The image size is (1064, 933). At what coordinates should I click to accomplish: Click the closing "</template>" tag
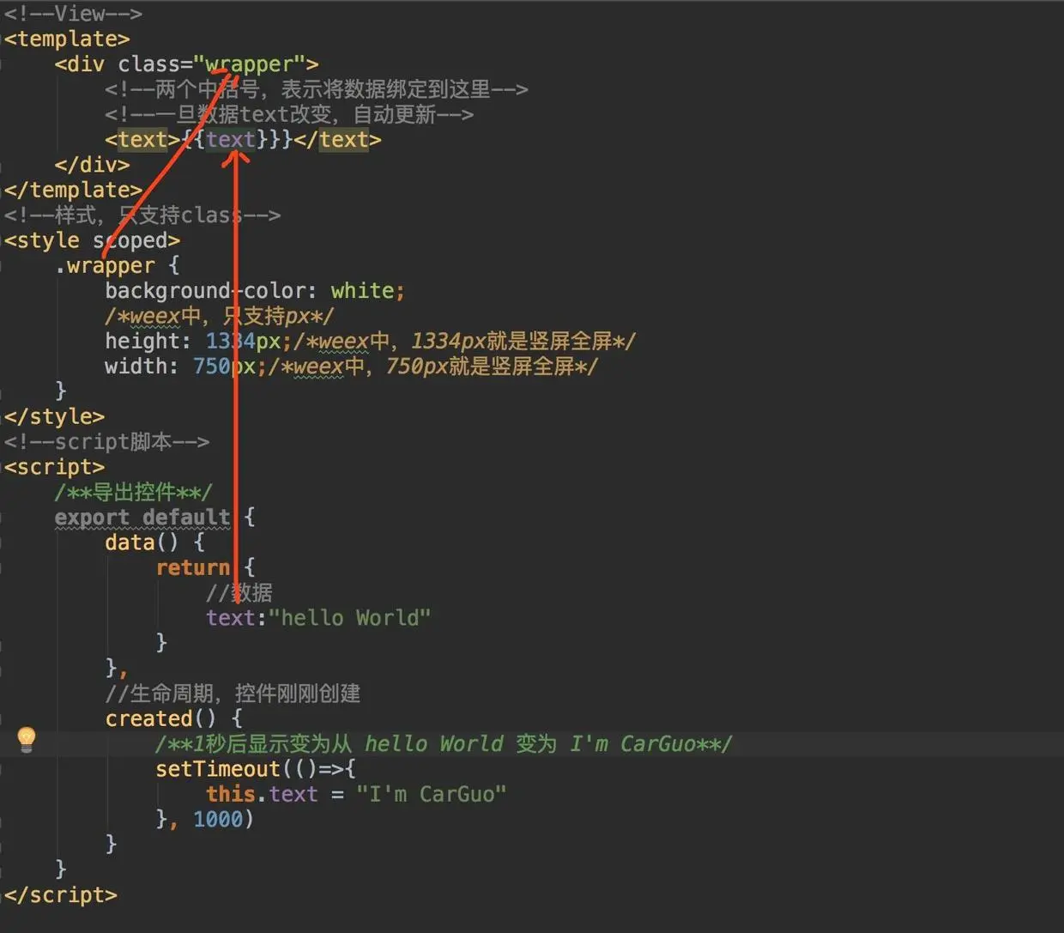click(x=73, y=190)
